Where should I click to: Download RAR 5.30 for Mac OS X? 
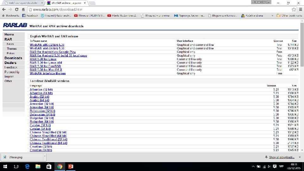46,70
